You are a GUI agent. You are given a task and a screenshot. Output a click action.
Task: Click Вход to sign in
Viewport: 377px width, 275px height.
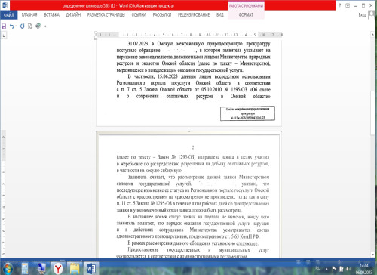[x=363, y=15]
